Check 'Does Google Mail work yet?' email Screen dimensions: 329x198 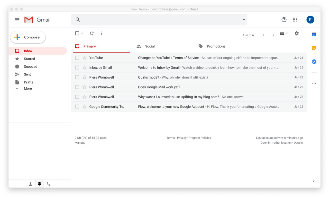(77, 87)
